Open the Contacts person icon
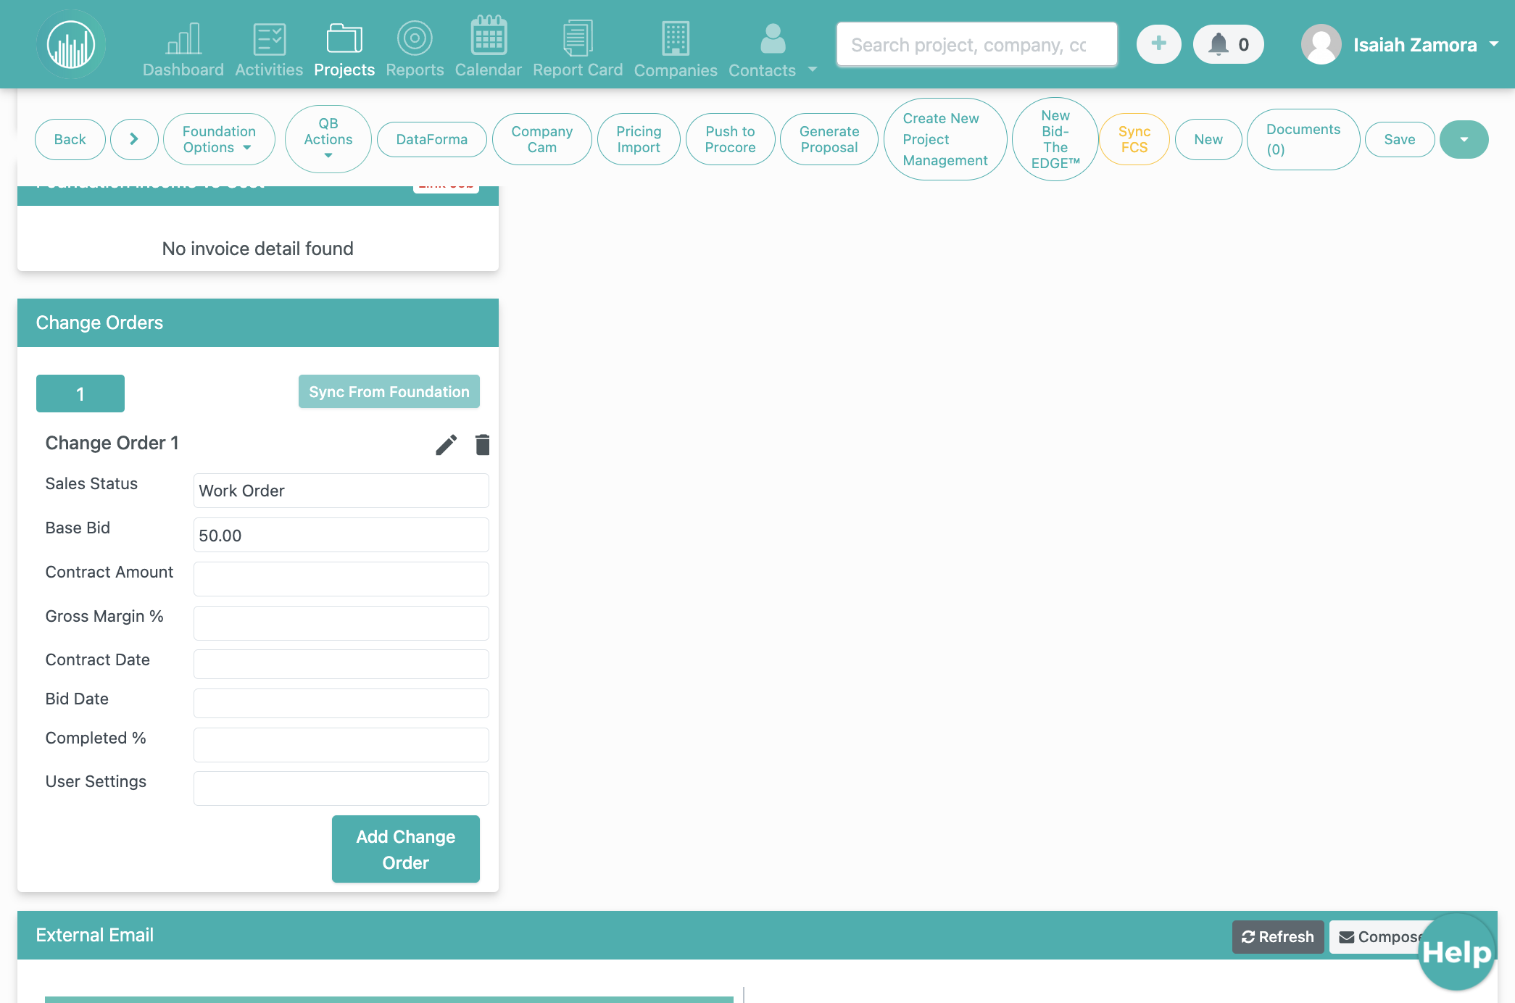This screenshot has height=1003, width=1515. click(773, 38)
